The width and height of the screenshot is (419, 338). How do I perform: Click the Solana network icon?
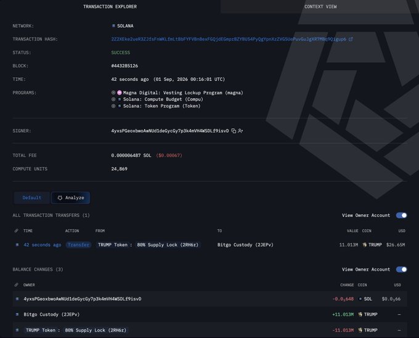point(113,26)
